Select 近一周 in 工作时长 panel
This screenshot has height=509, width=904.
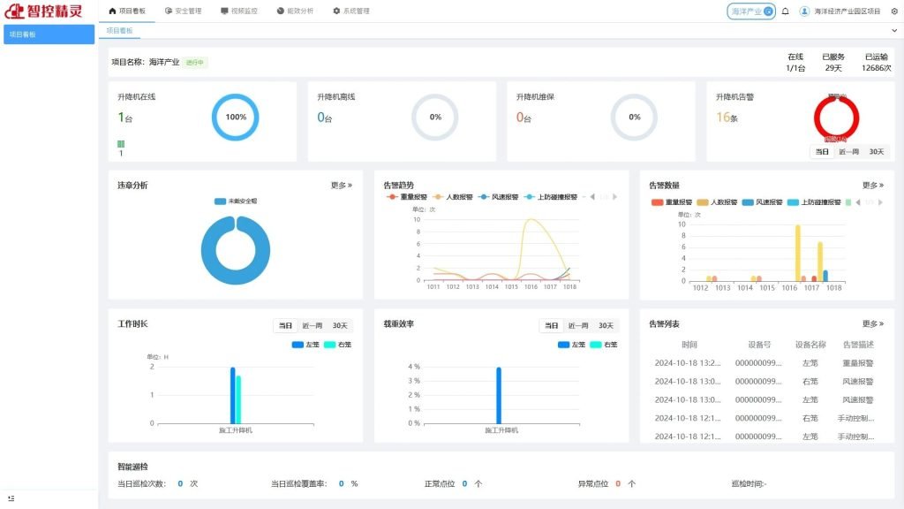312,326
